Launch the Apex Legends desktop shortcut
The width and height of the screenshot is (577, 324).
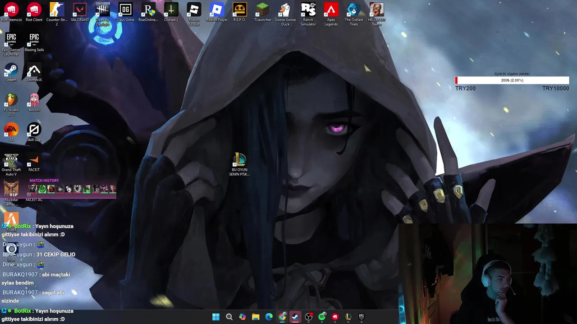click(x=331, y=14)
